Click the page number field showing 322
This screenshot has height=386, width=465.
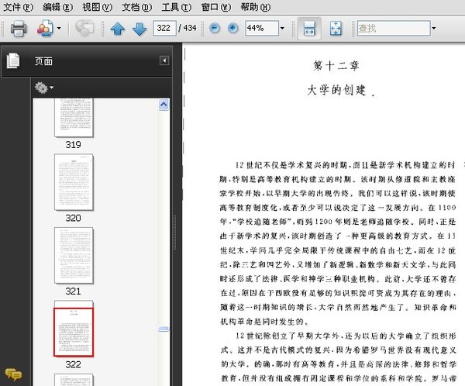point(165,29)
